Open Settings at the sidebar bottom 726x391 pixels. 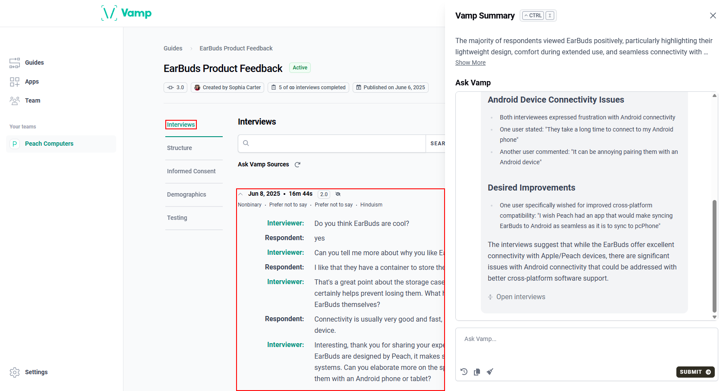coord(28,372)
